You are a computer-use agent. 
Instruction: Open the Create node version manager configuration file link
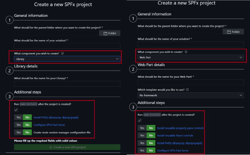tap(62, 132)
